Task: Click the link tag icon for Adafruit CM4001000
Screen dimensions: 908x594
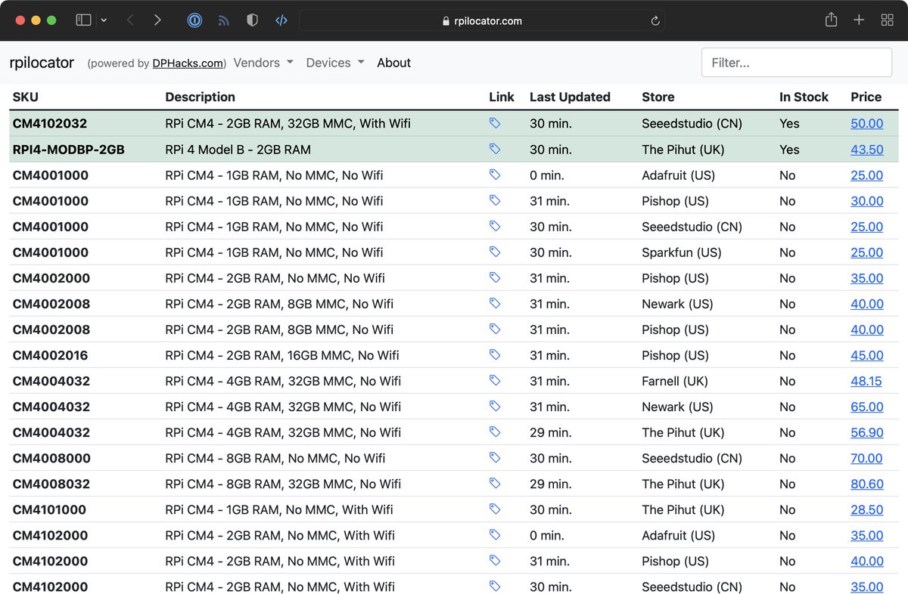Action: point(495,175)
